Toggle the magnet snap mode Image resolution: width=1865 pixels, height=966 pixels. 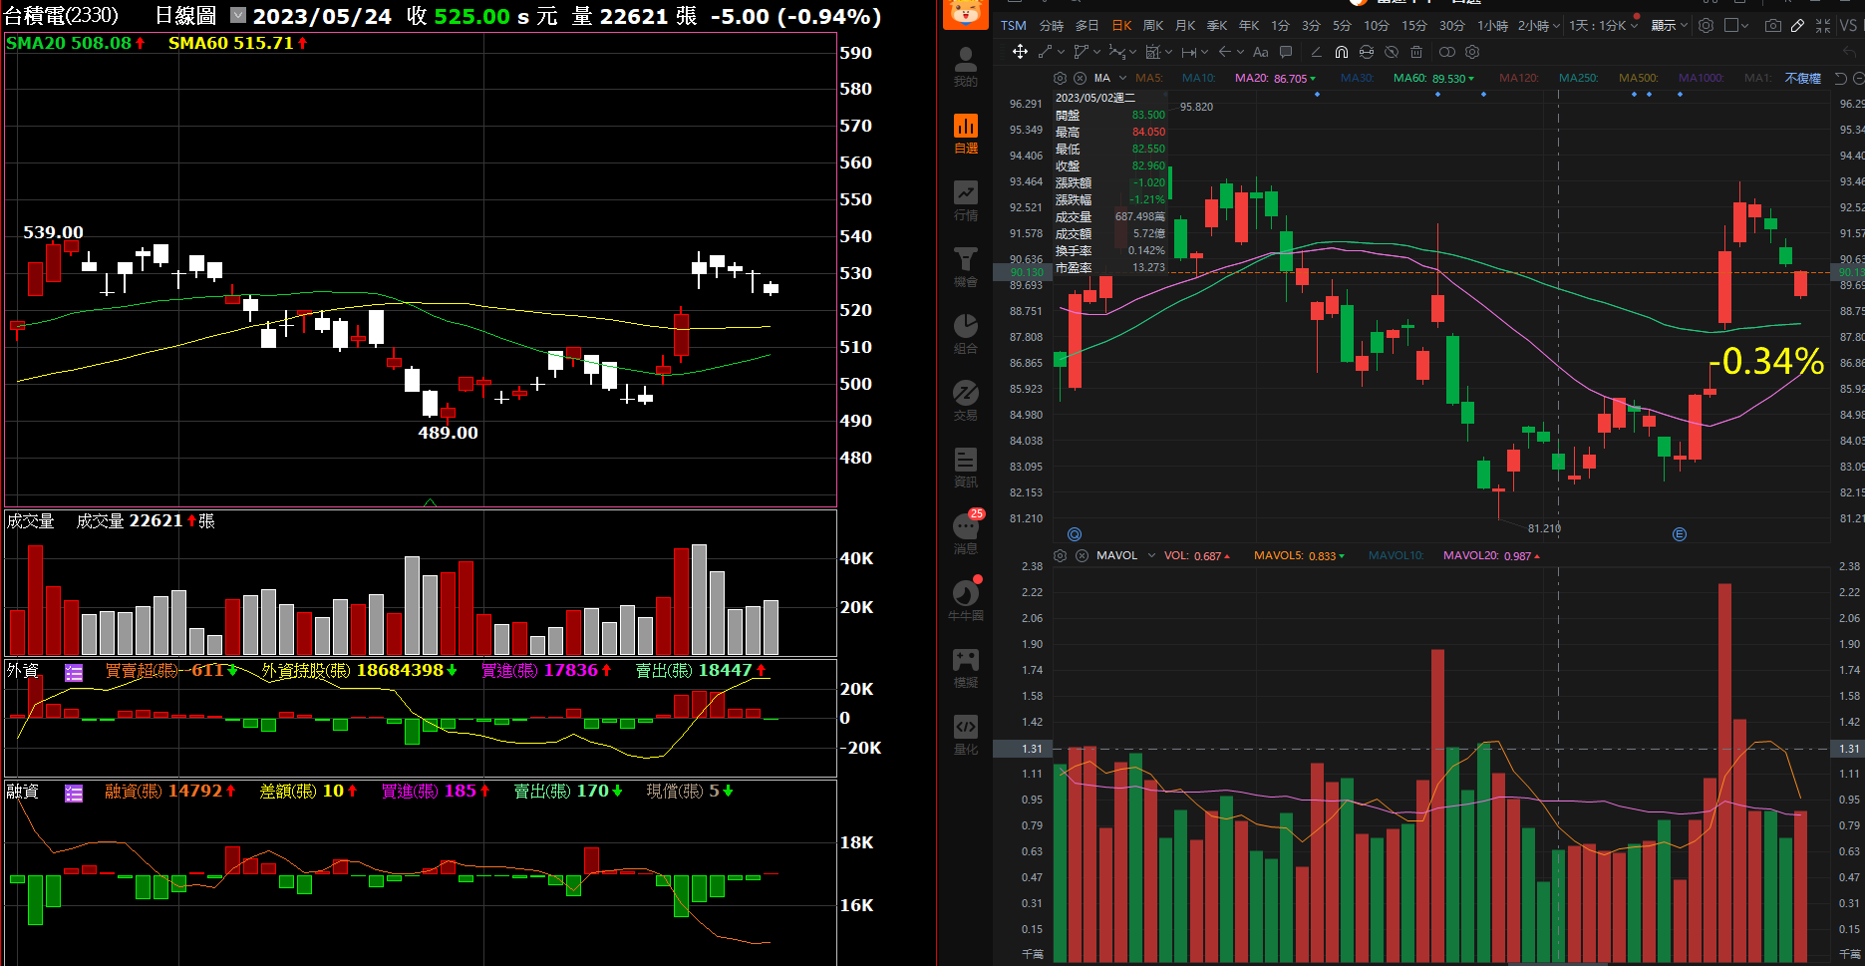(x=1342, y=52)
